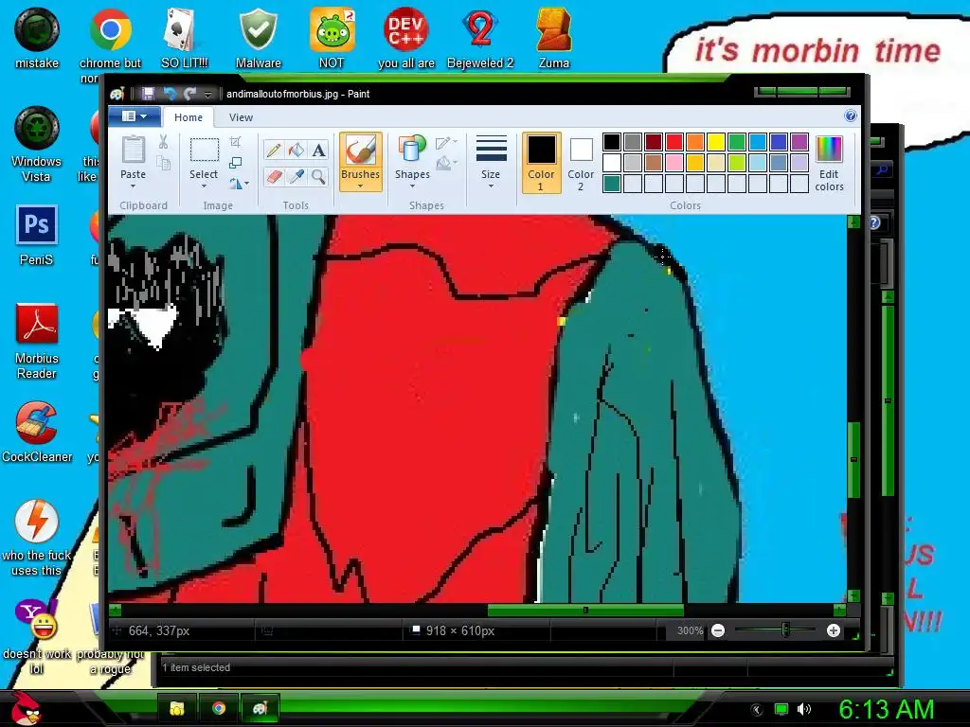Open the DEV C++ desktop icon
The image size is (970, 727).
tap(405, 38)
